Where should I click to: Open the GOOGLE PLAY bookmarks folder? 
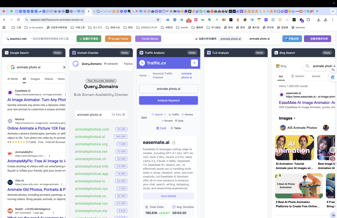tap(147, 27)
